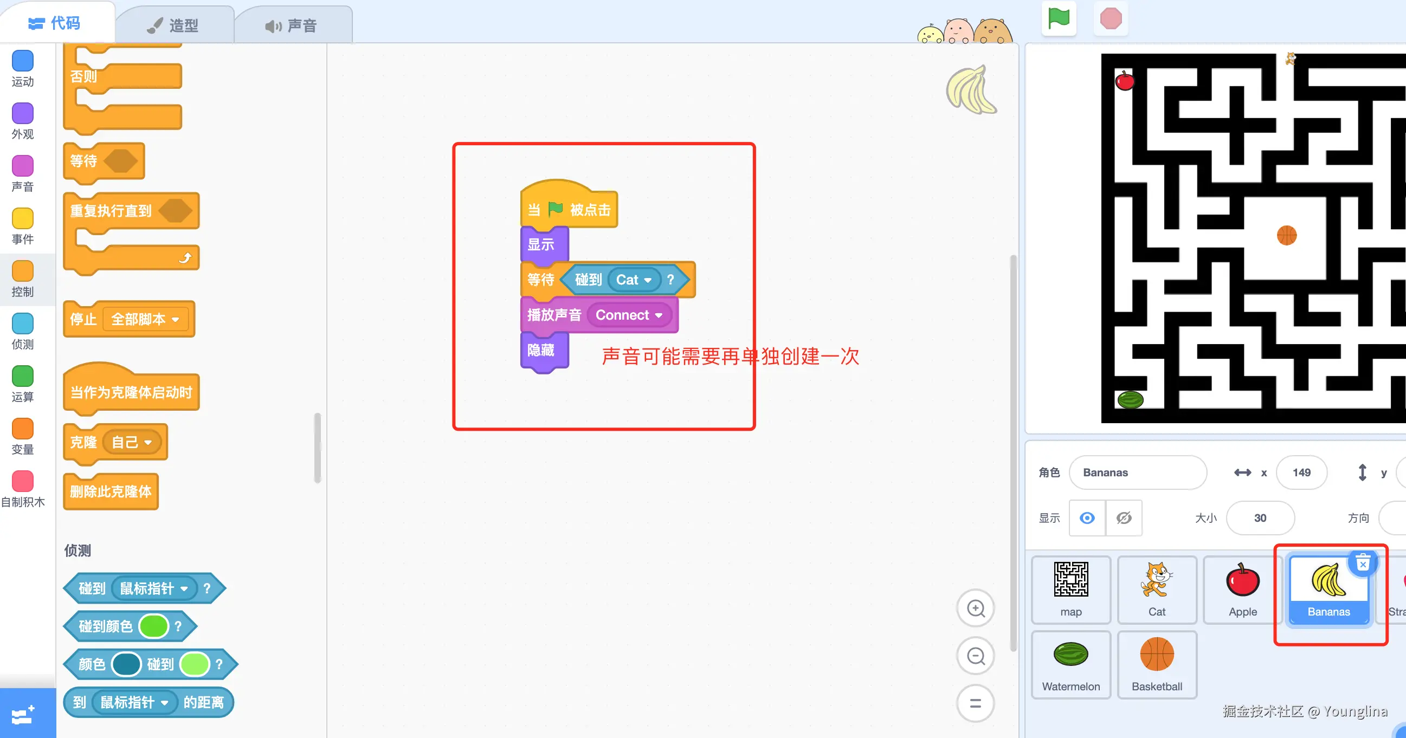Click the sprite name field Bananas

click(1137, 472)
